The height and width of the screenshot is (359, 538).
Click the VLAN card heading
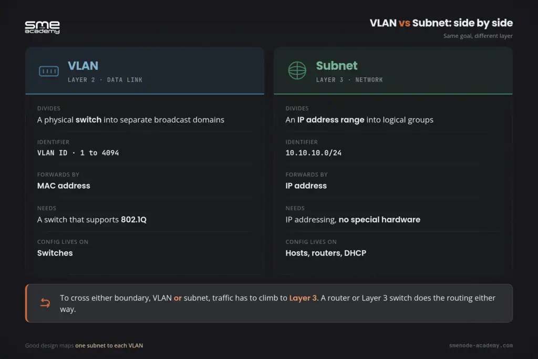pos(83,66)
